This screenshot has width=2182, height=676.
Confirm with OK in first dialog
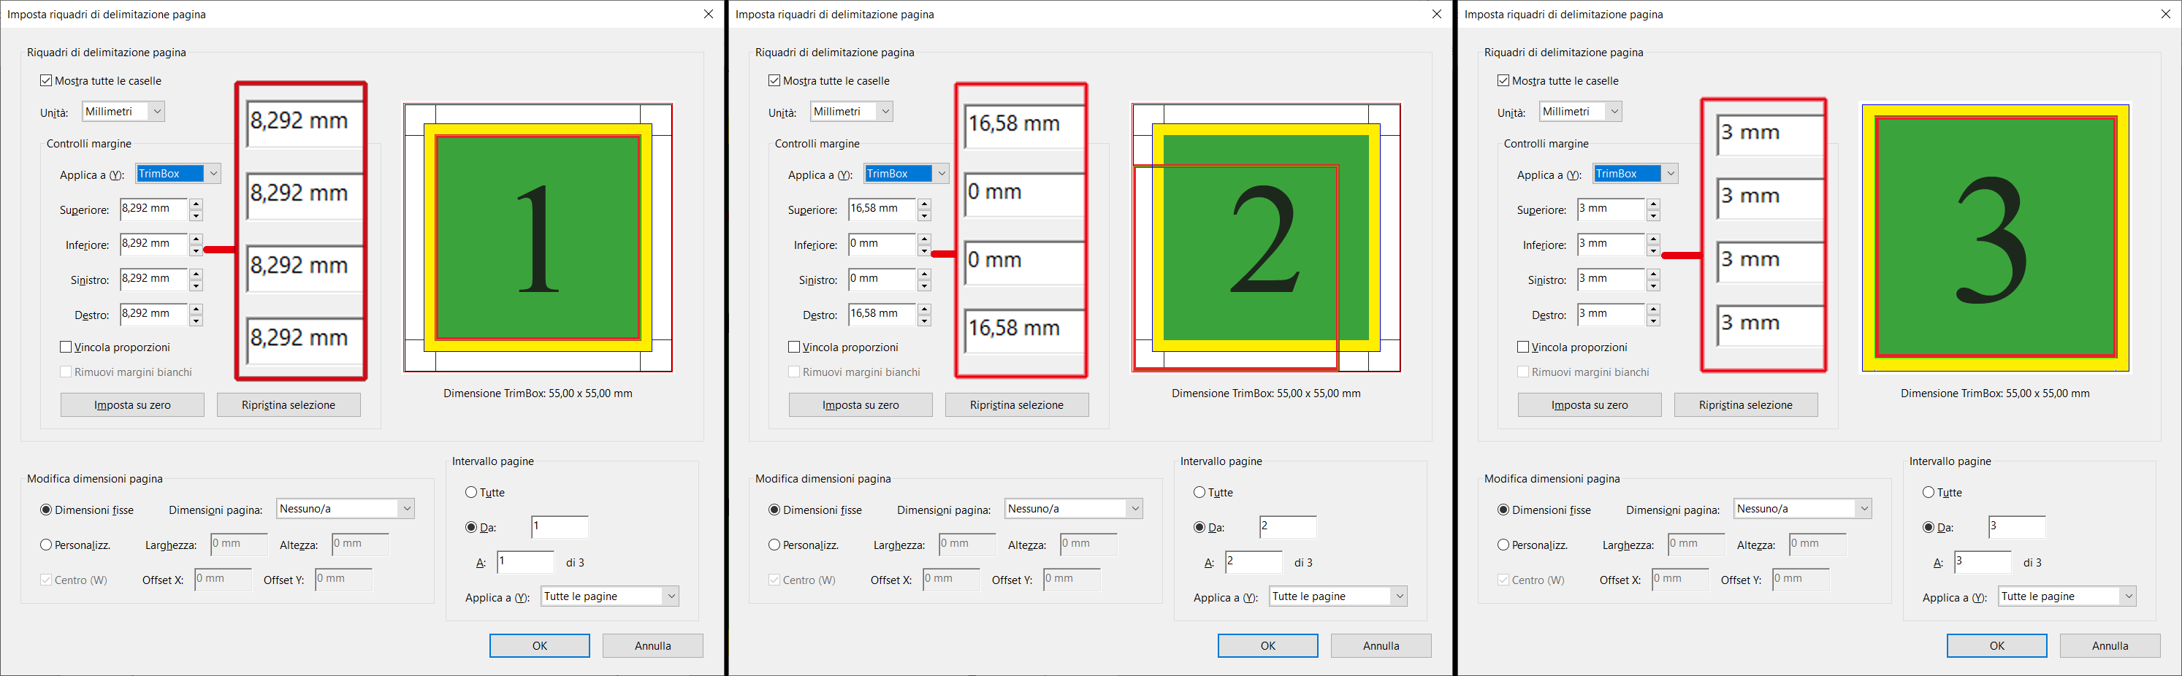[540, 645]
